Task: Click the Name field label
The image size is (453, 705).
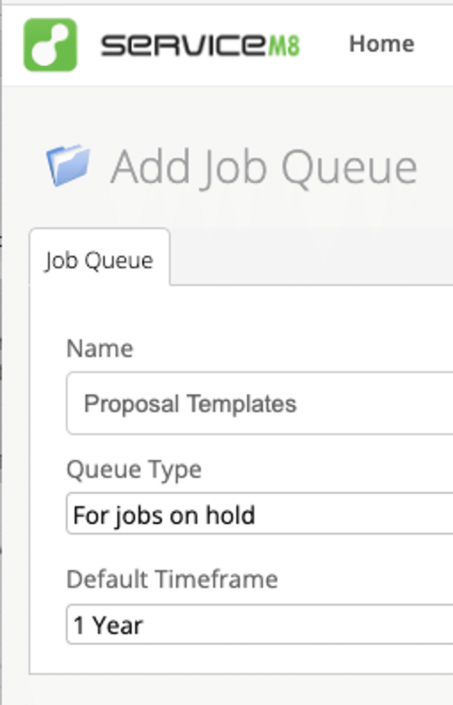Action: tap(99, 348)
